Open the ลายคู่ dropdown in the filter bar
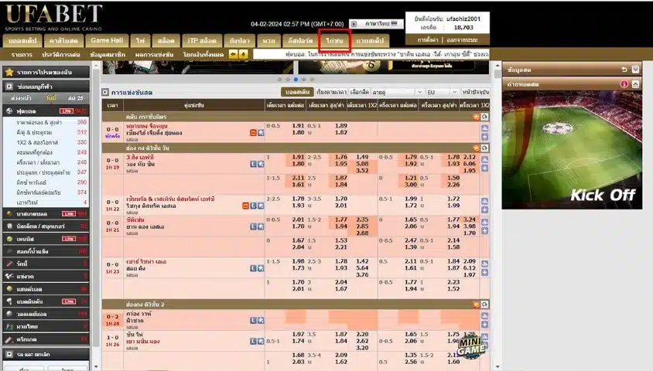 (398, 92)
